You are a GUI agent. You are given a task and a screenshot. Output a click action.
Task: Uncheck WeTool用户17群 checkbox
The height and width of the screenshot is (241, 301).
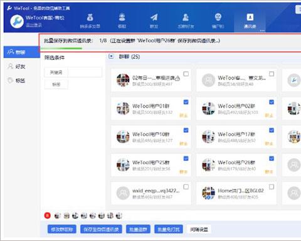272,130
